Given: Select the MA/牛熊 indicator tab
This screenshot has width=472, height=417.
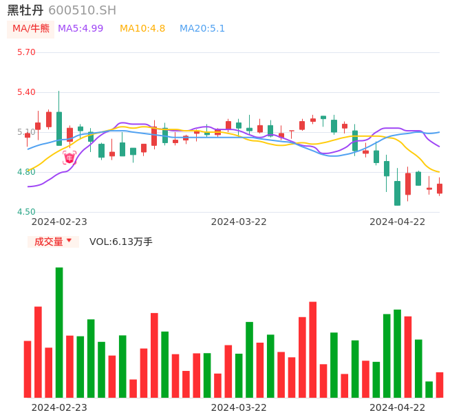Looking at the screenshot, I should pos(31,29).
